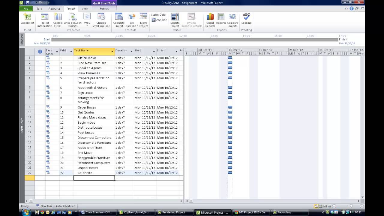The image size is (384, 216).
Task: Select 'Prepare presentation for directors' task name
Action: click(x=94, y=80)
